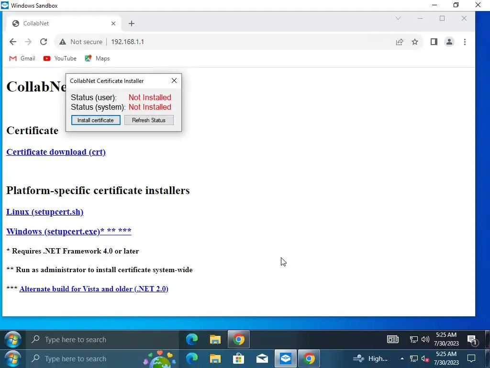
Task: Click host network icon in tray
Action: 414,358
